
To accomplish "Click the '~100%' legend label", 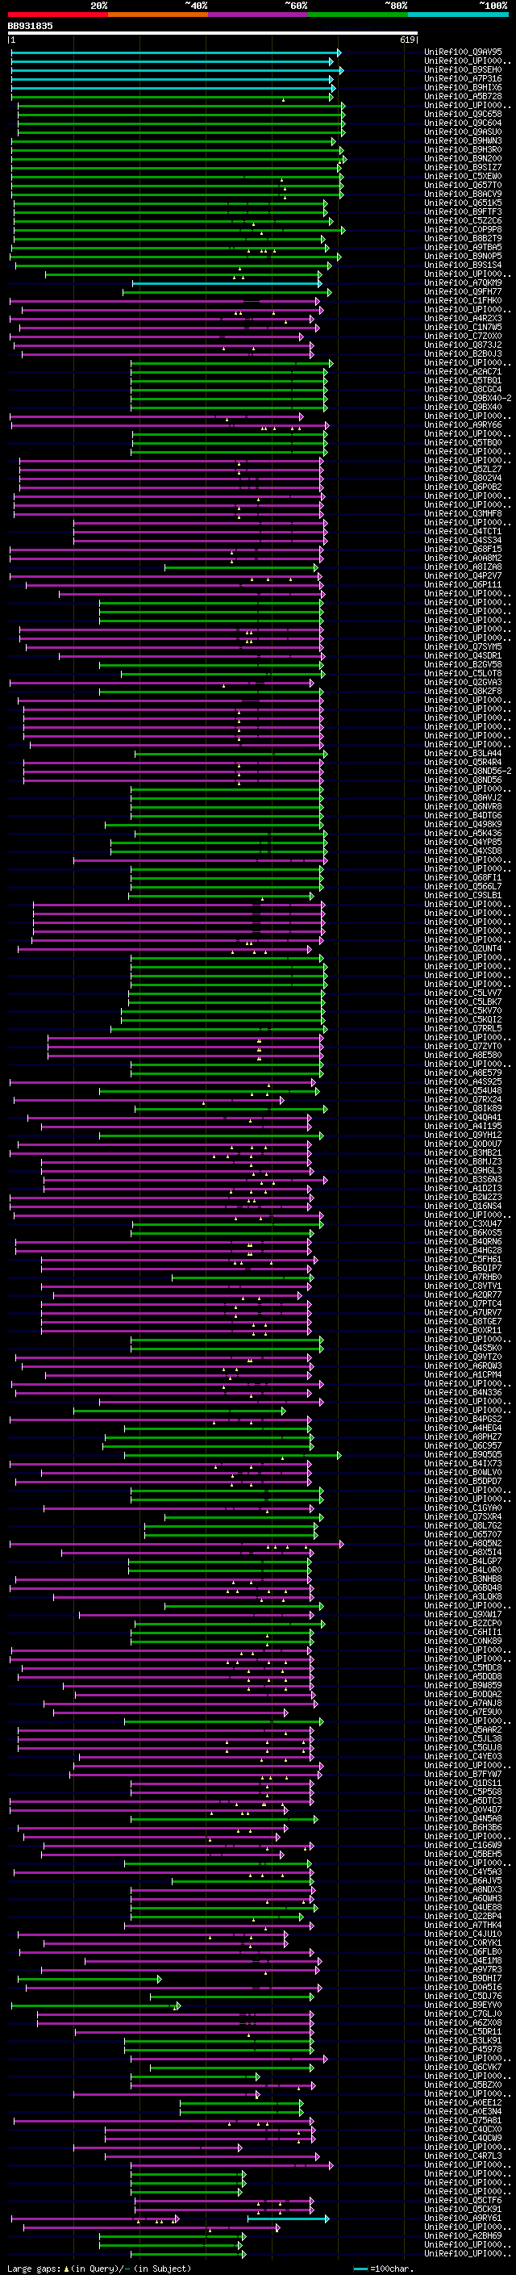I will (493, 6).
